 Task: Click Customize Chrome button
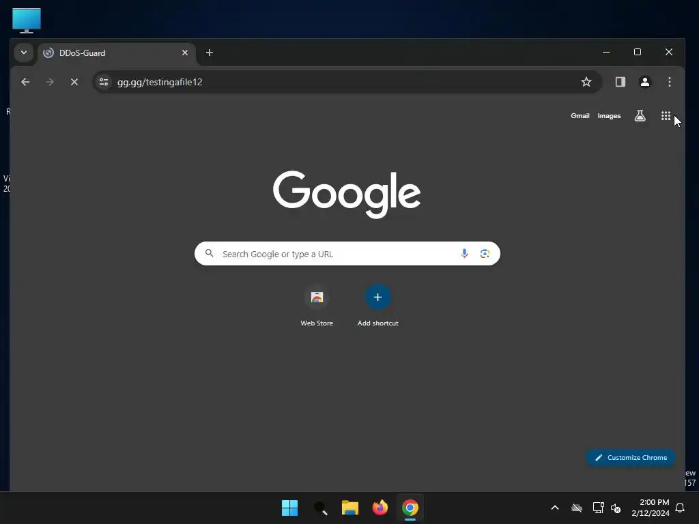pyautogui.click(x=631, y=458)
